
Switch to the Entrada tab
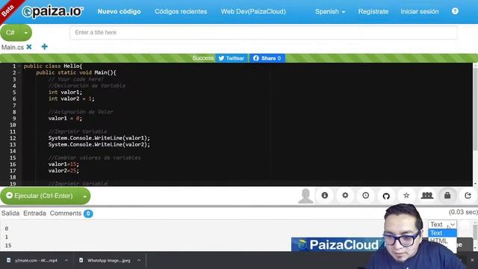34,213
